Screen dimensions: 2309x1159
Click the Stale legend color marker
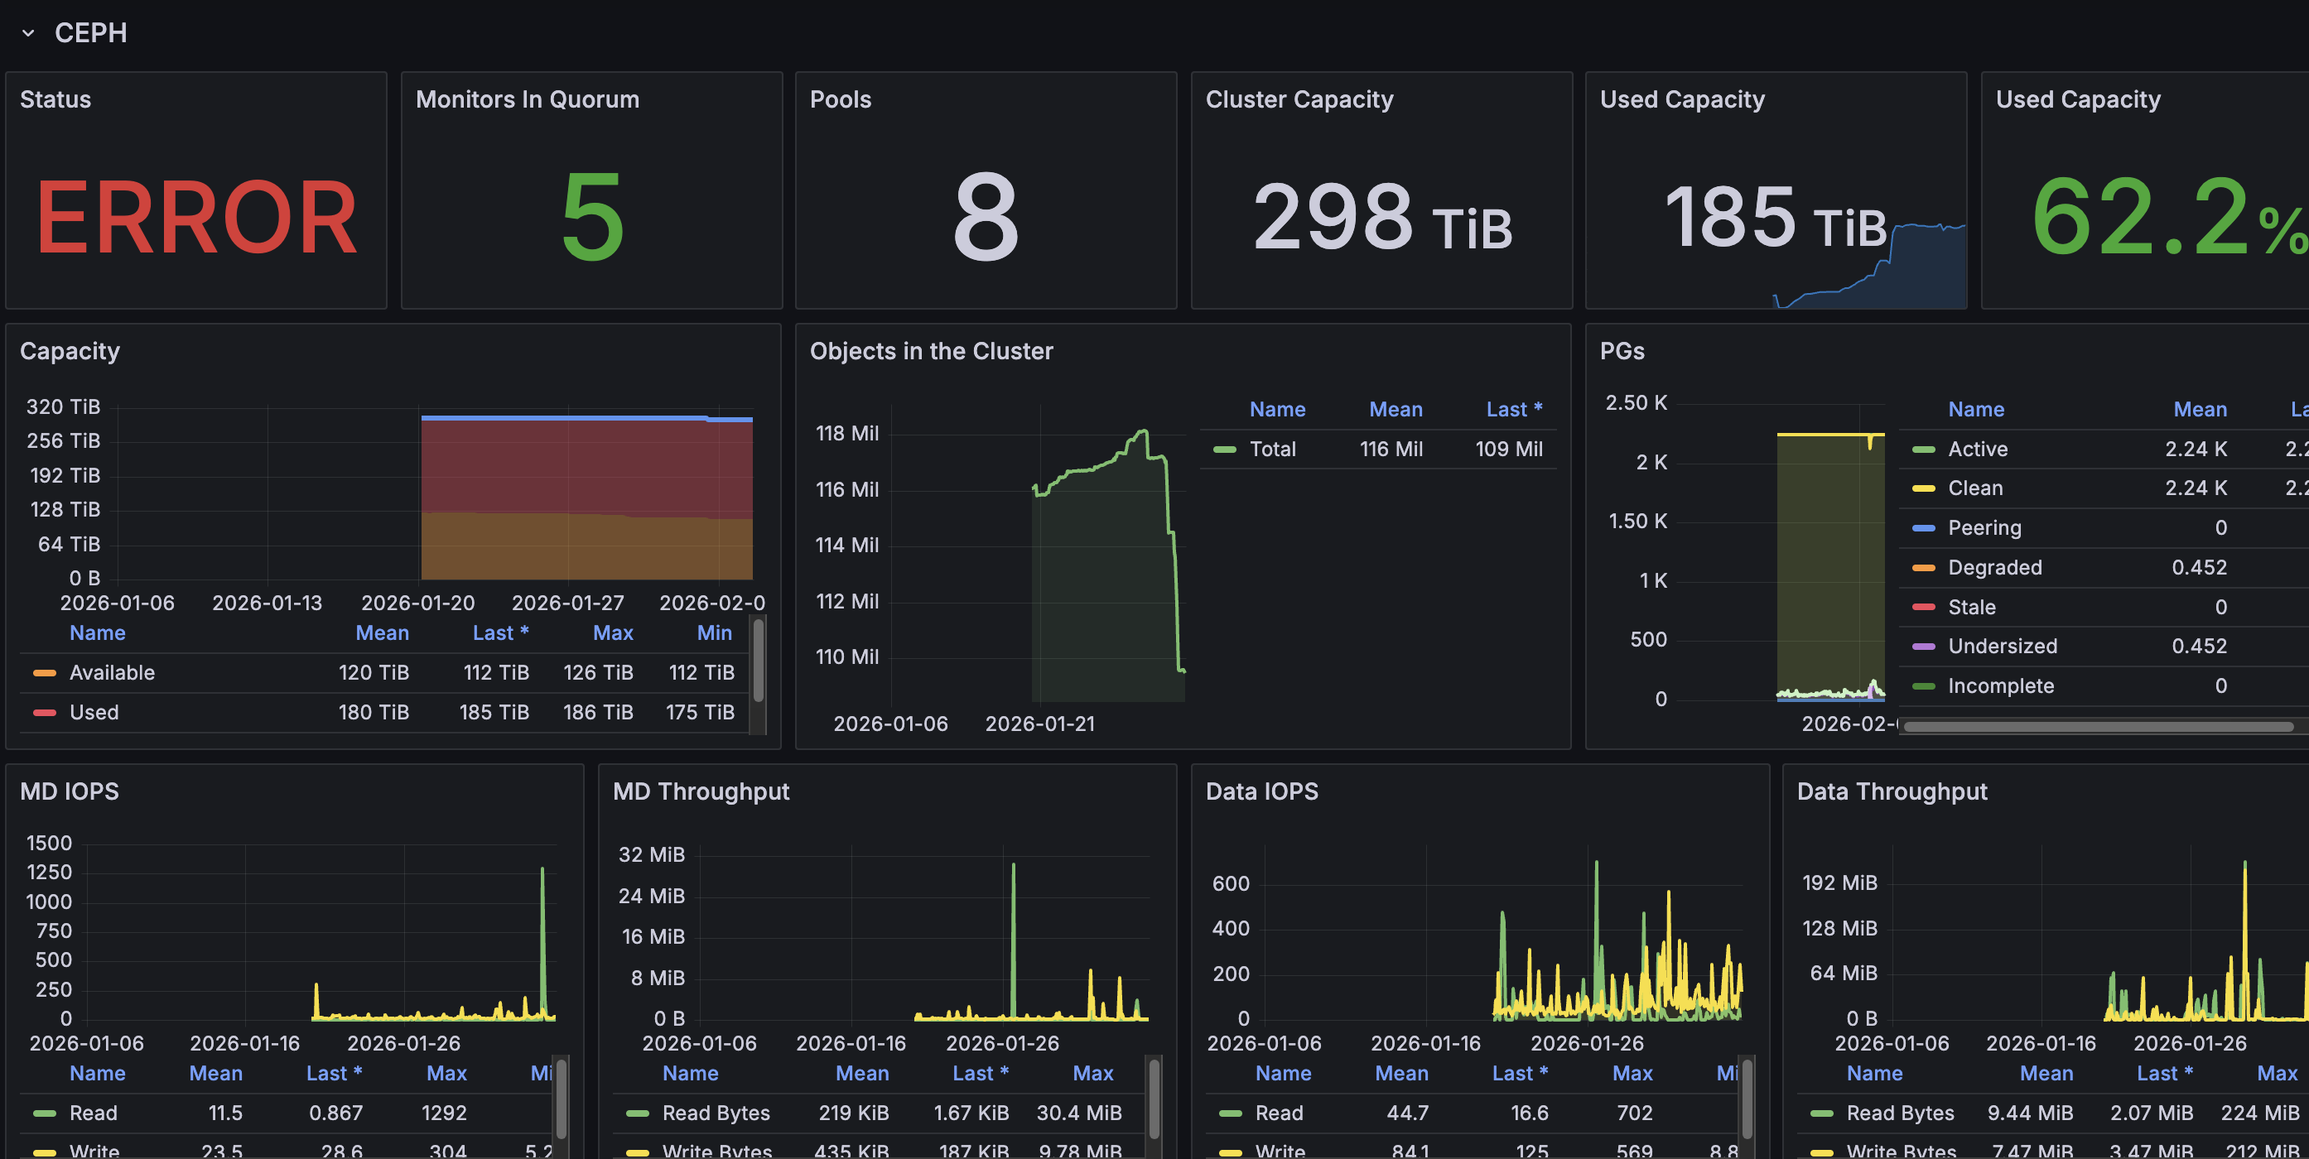[1923, 606]
